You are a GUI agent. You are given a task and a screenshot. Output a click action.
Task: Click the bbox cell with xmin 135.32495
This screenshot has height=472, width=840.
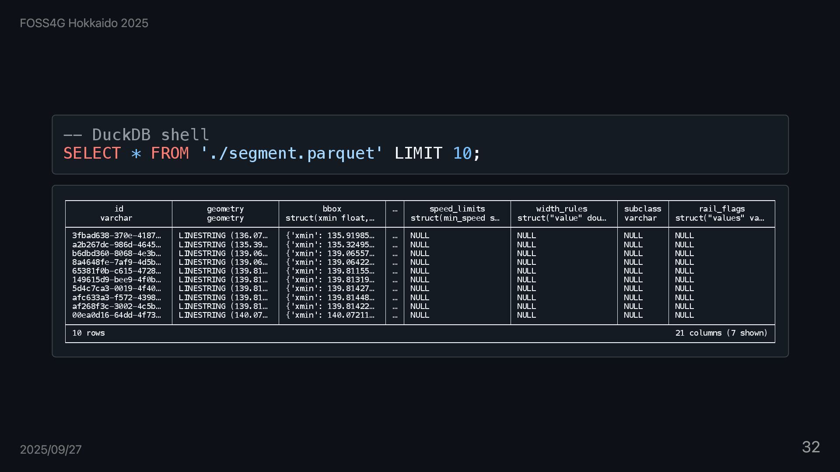tap(330, 245)
